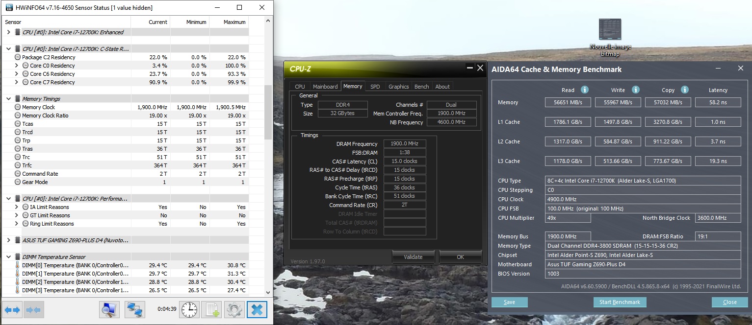Click the shrink columns arrows icon in HWiNFO

click(x=33, y=309)
